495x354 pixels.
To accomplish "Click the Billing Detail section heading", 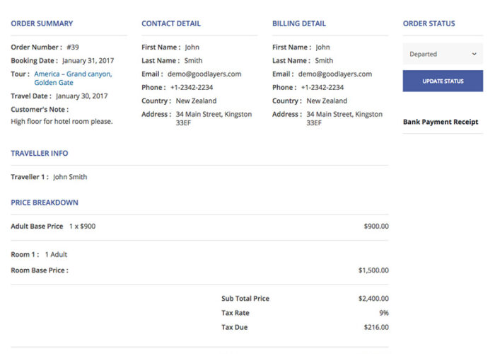I will tap(298, 23).
